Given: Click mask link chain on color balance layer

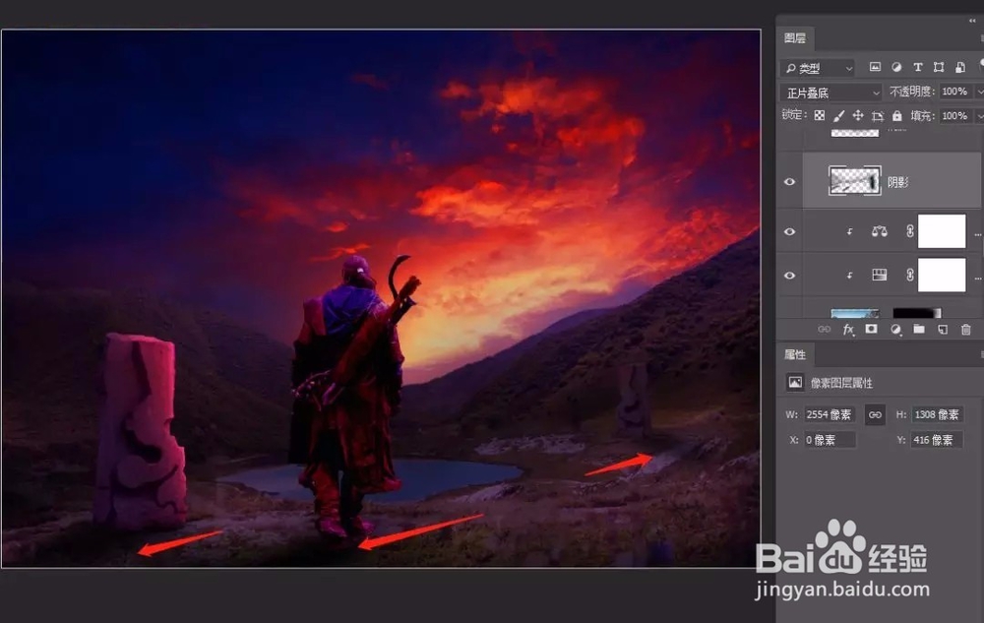Looking at the screenshot, I should pos(909,231).
